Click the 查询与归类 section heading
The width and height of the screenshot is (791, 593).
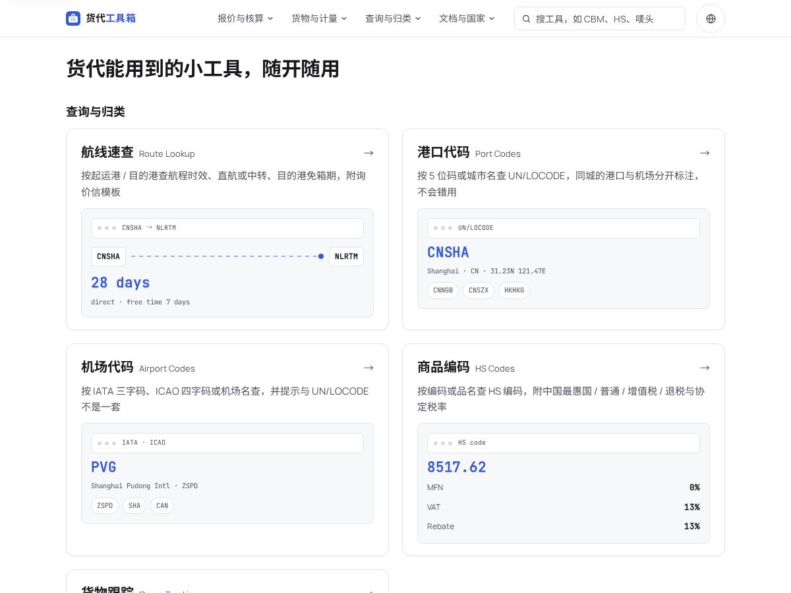(x=96, y=111)
